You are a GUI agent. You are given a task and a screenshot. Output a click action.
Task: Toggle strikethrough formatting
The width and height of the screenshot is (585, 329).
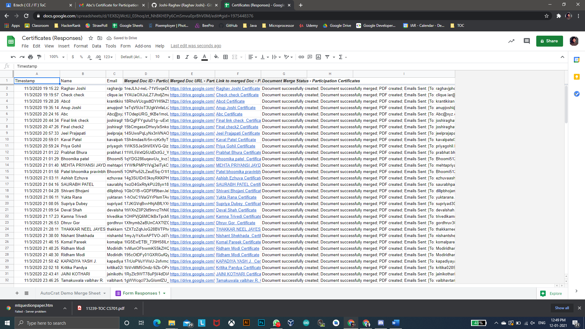click(x=196, y=57)
